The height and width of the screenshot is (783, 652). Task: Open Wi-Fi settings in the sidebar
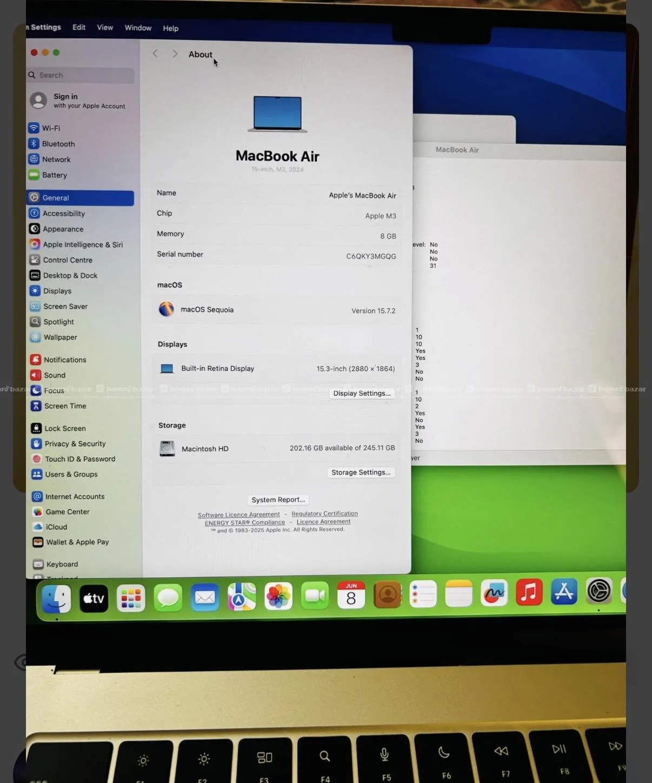[x=44, y=128]
